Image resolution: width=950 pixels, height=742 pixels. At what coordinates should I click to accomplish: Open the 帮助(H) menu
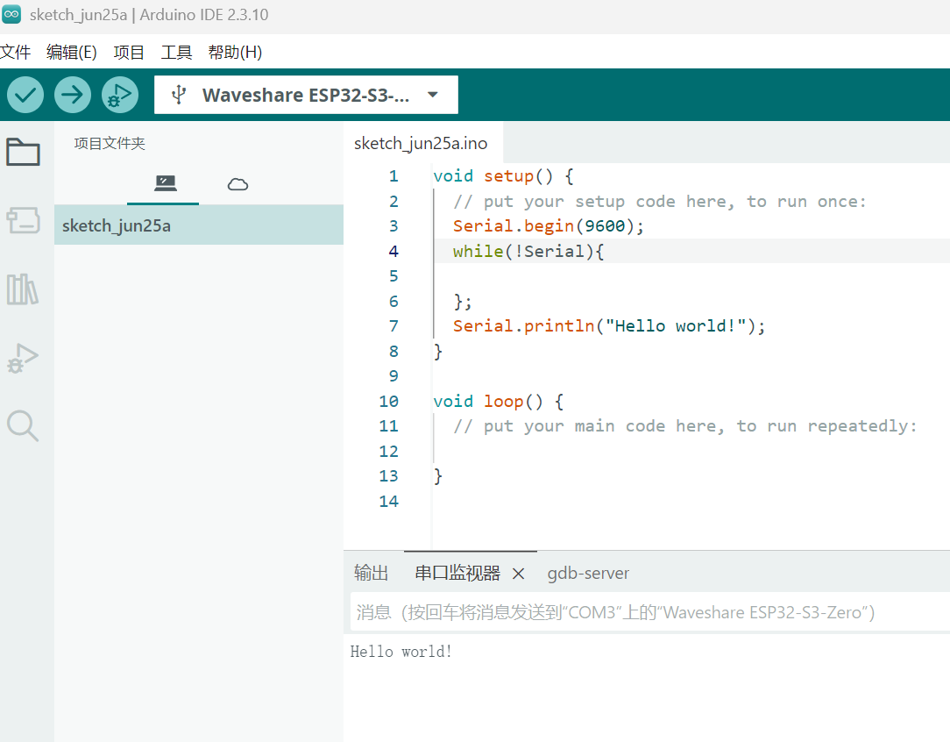click(235, 52)
